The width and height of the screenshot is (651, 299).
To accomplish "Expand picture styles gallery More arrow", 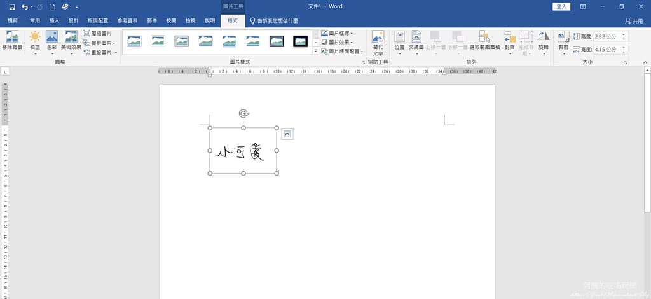I will 315,51.
